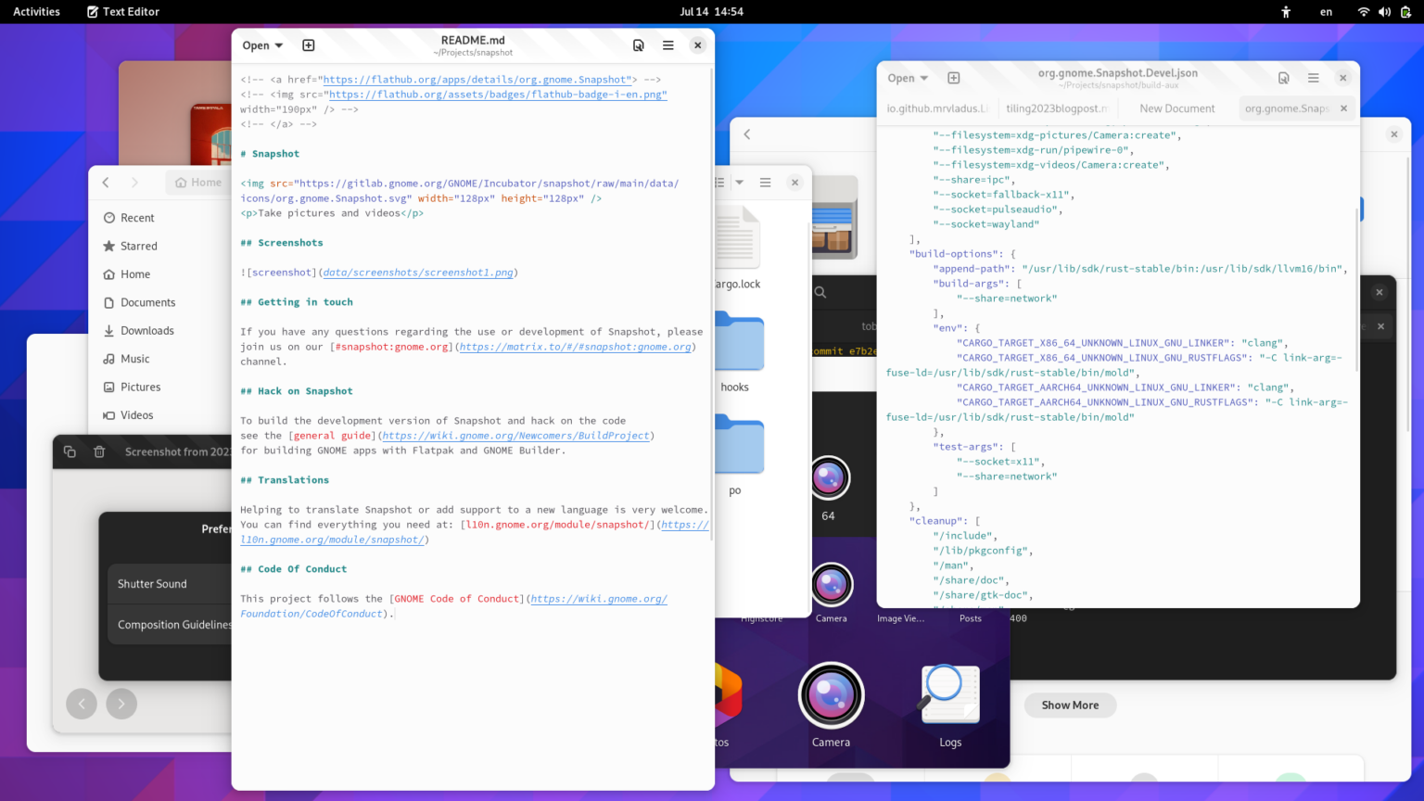
Task: Launch the Logs app
Action: pyautogui.click(x=949, y=695)
